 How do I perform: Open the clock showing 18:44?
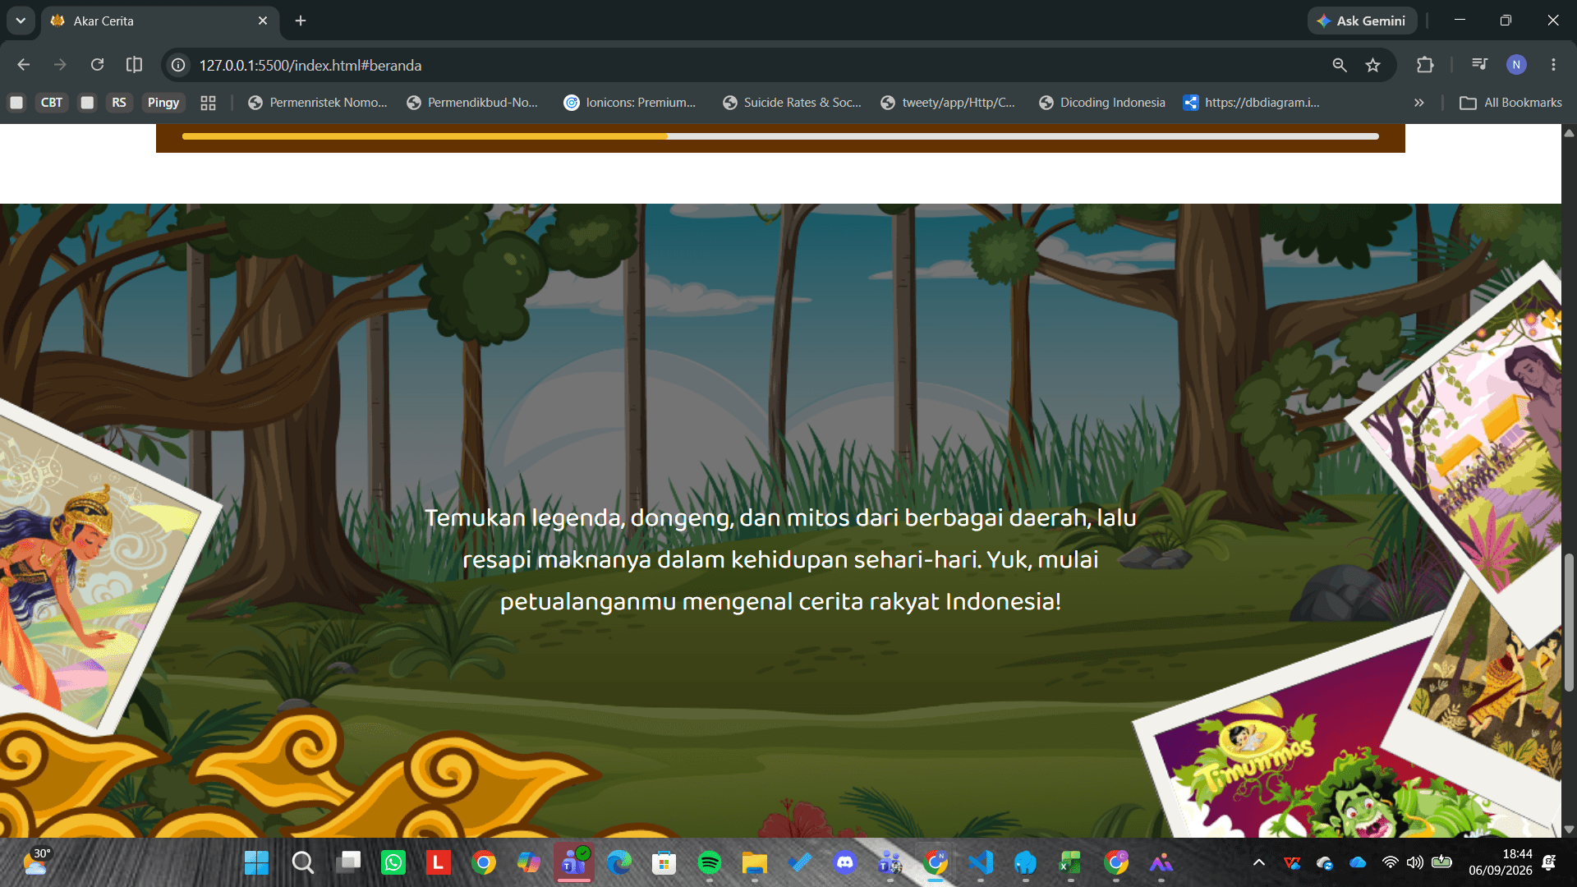point(1501,862)
